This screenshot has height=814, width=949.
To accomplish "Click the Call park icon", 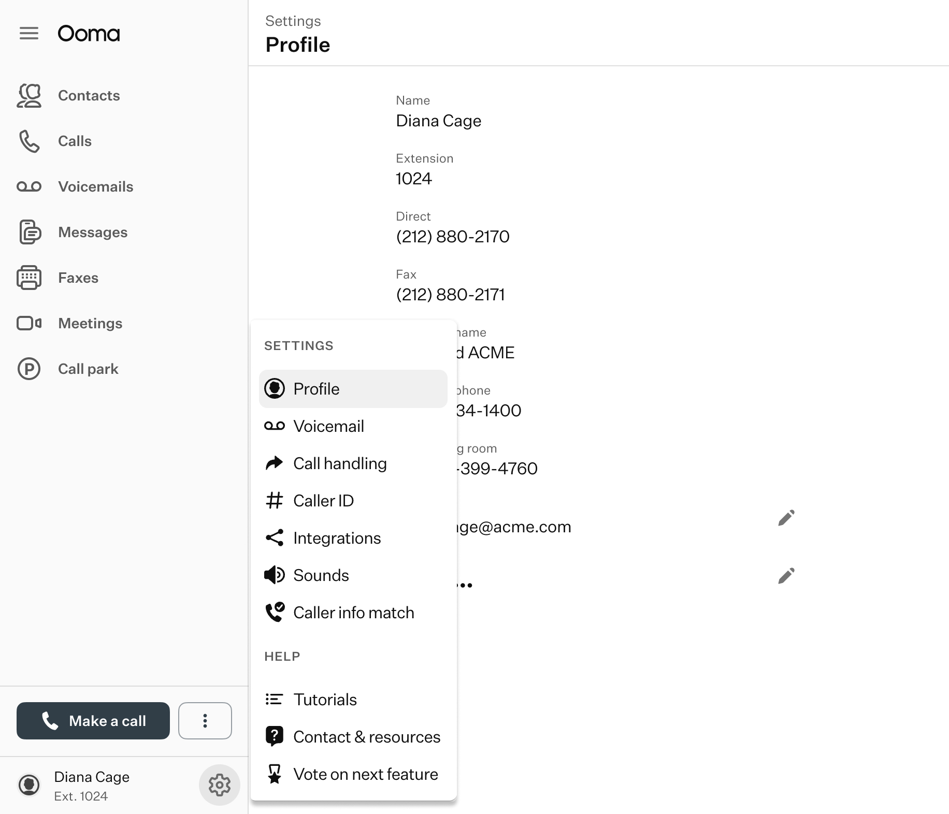I will (x=29, y=369).
